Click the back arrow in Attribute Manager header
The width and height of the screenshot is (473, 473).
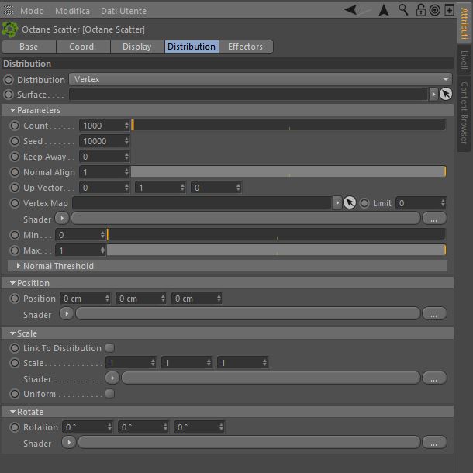pyautogui.click(x=351, y=10)
